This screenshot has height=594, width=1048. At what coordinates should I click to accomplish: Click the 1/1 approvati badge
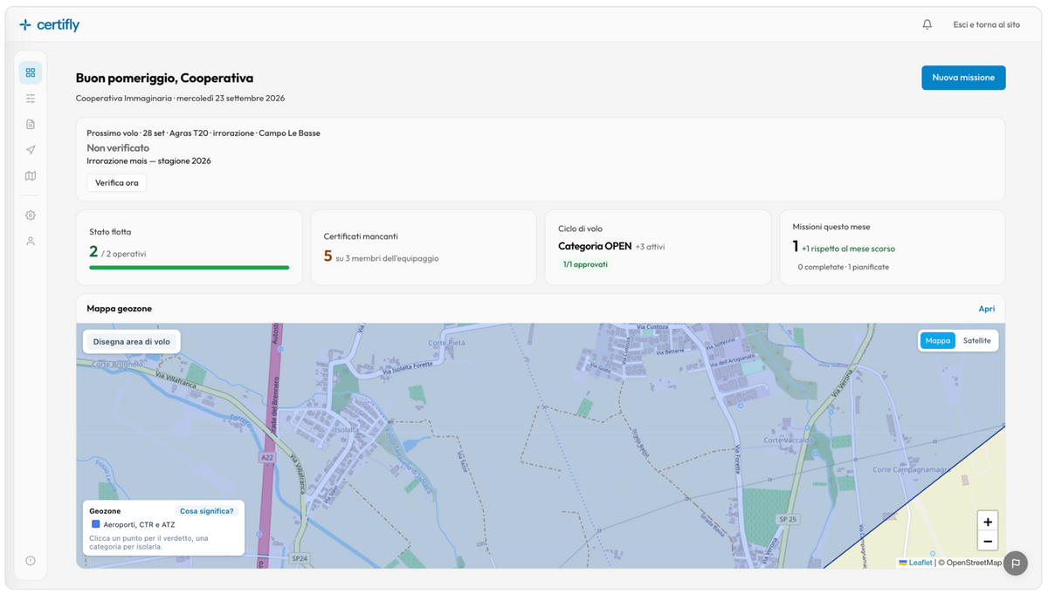tap(585, 264)
